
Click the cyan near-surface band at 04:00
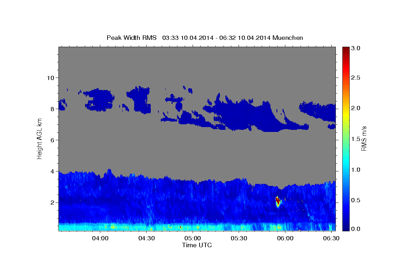pos(100,227)
